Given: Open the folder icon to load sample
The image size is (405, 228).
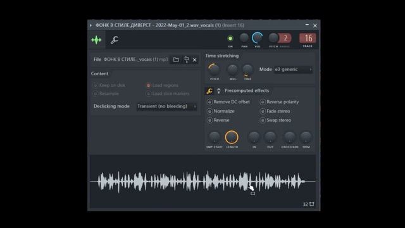Looking at the screenshot, I should click(176, 60).
